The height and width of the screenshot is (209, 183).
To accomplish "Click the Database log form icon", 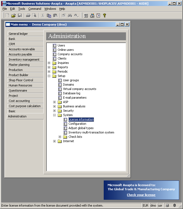I will (x=60, y=93).
